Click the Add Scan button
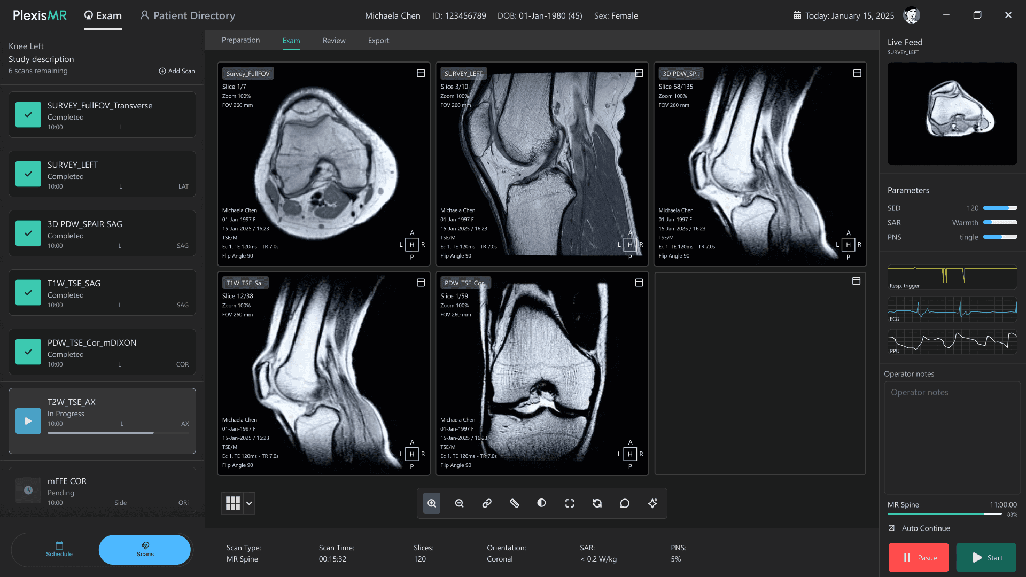The height and width of the screenshot is (577, 1026). point(177,71)
